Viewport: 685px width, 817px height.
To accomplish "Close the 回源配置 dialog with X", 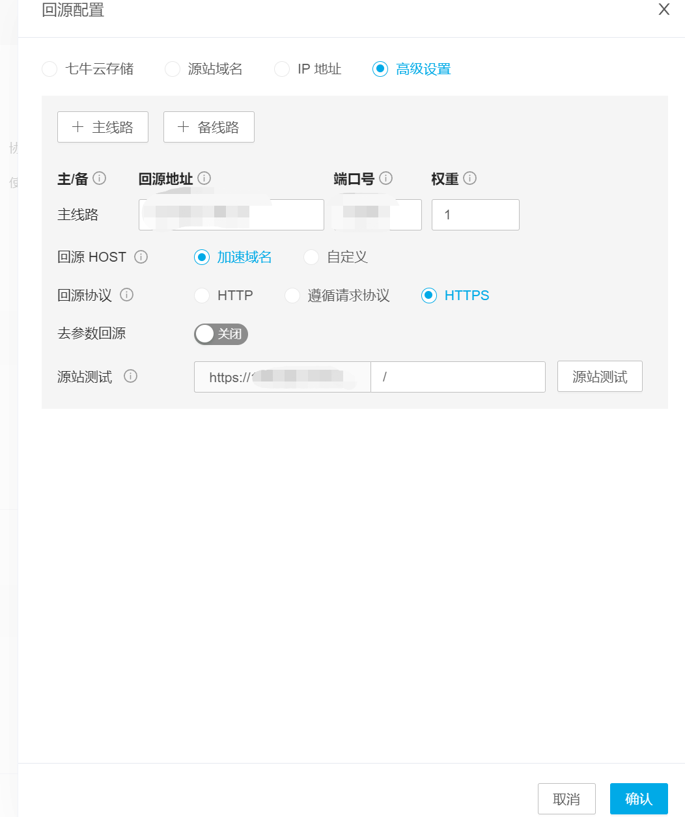I will [x=664, y=9].
